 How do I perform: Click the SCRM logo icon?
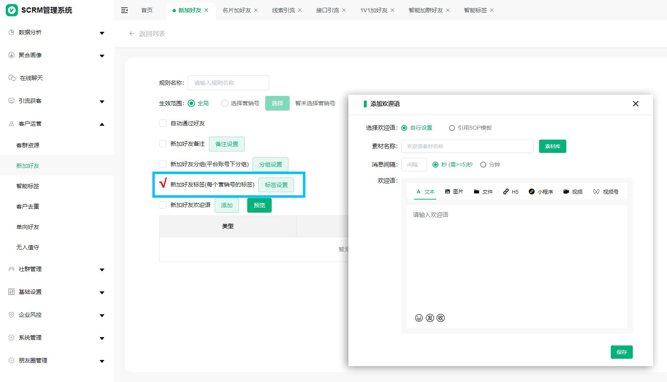point(12,10)
